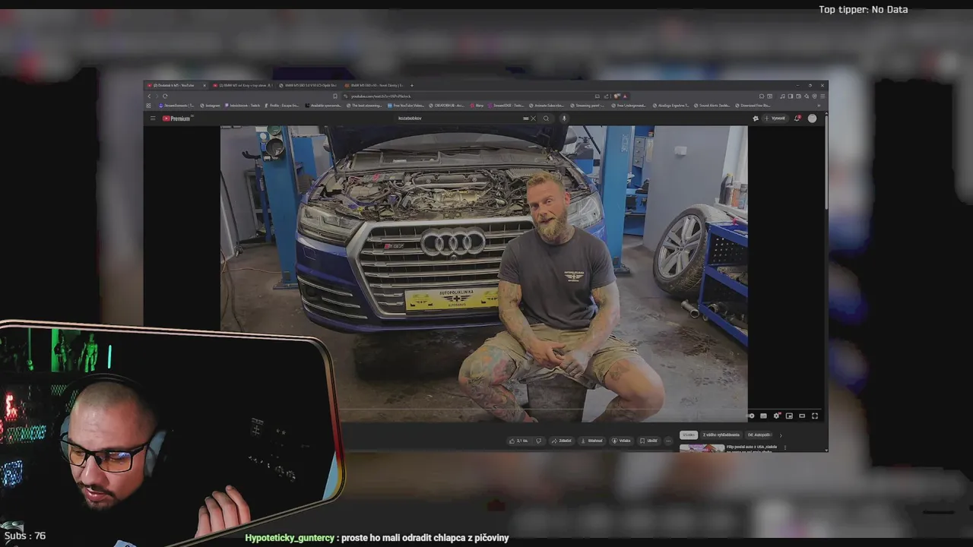Open Free YouTube Video bookmark

coord(406,106)
